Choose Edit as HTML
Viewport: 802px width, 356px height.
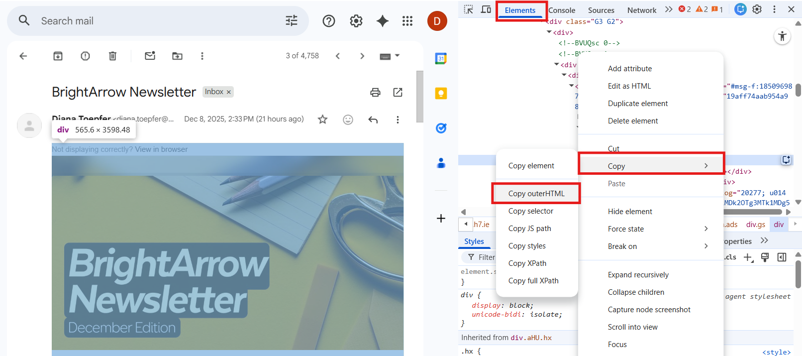651,86
